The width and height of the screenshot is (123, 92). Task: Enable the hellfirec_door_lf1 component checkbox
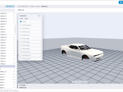click(21, 52)
